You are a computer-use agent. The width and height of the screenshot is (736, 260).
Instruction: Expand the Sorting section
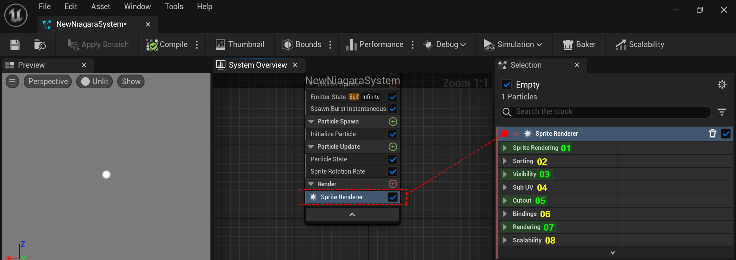point(505,161)
